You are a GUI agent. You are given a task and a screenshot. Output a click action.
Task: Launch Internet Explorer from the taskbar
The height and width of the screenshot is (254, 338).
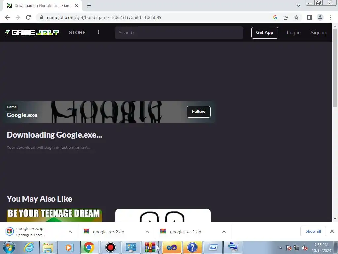(x=29, y=247)
